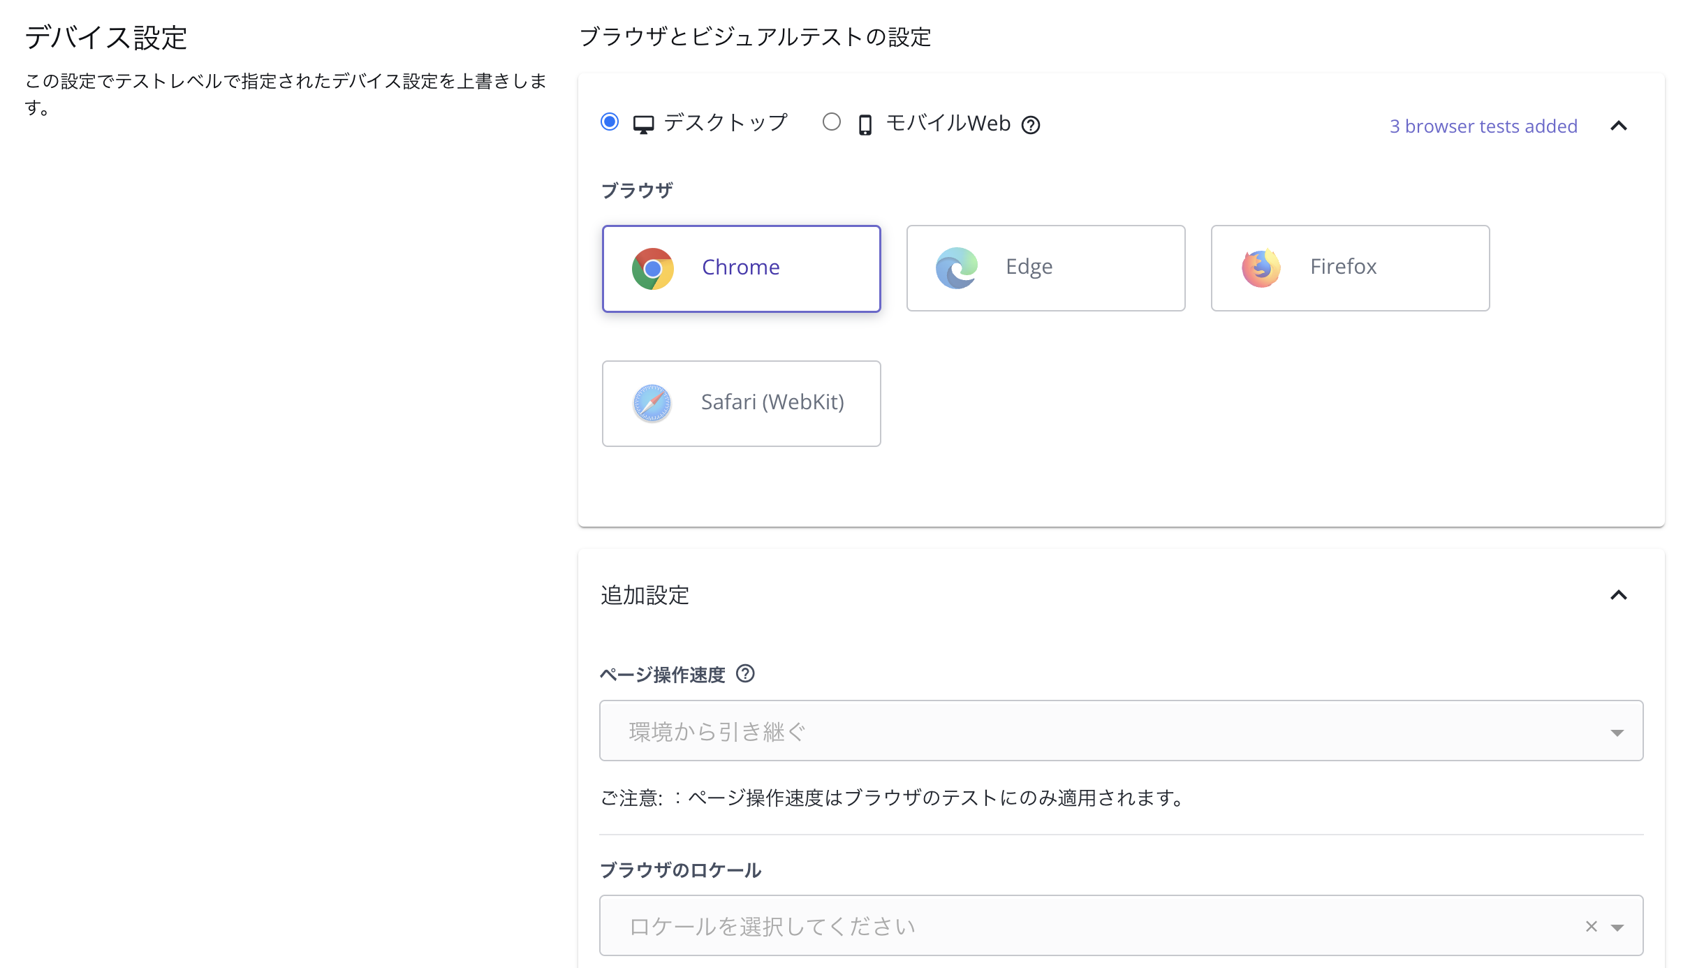1704x968 pixels.
Task: Choose the Firefox browser card
Action: [x=1350, y=268]
